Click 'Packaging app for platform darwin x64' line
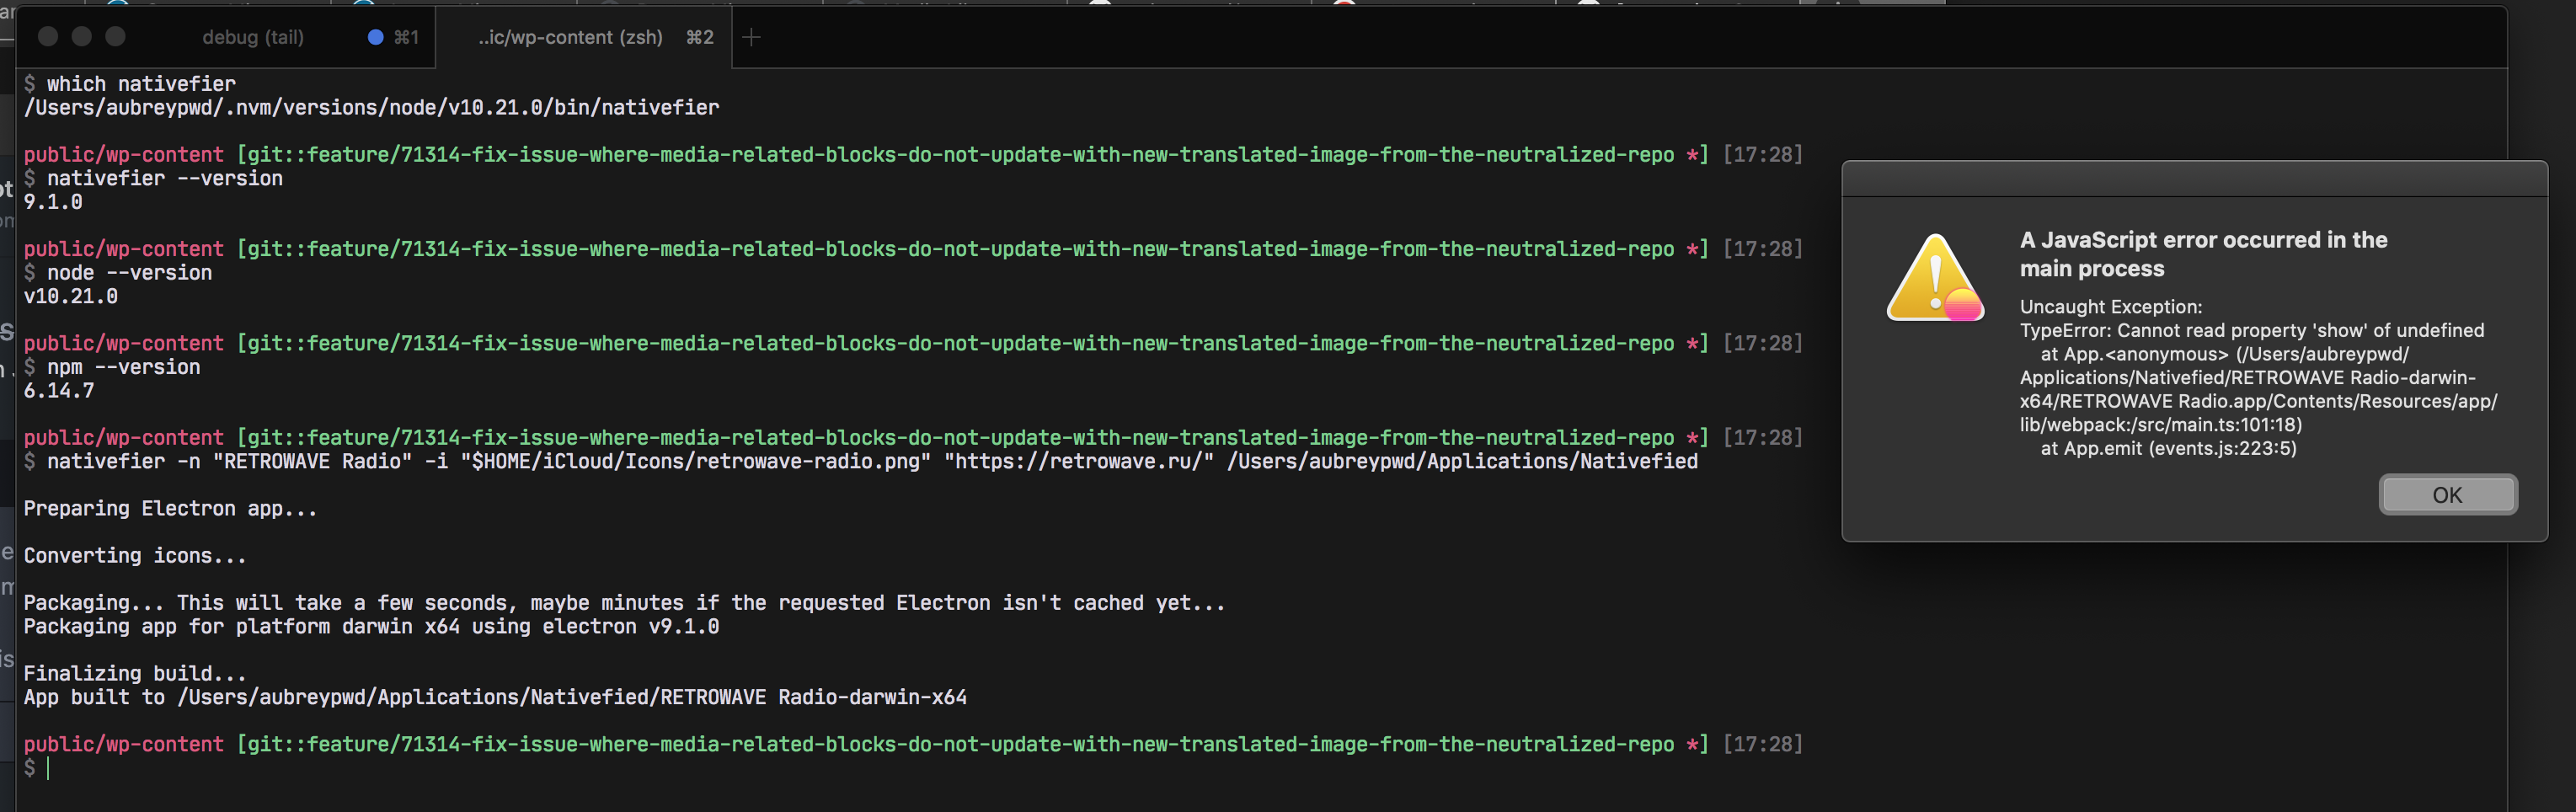The height and width of the screenshot is (812, 2576). coord(371,627)
